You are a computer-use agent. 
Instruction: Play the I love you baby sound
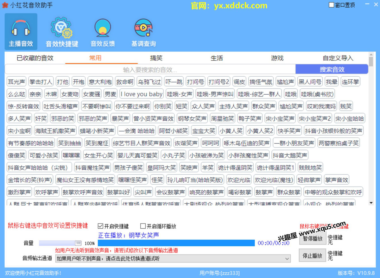click(142, 94)
